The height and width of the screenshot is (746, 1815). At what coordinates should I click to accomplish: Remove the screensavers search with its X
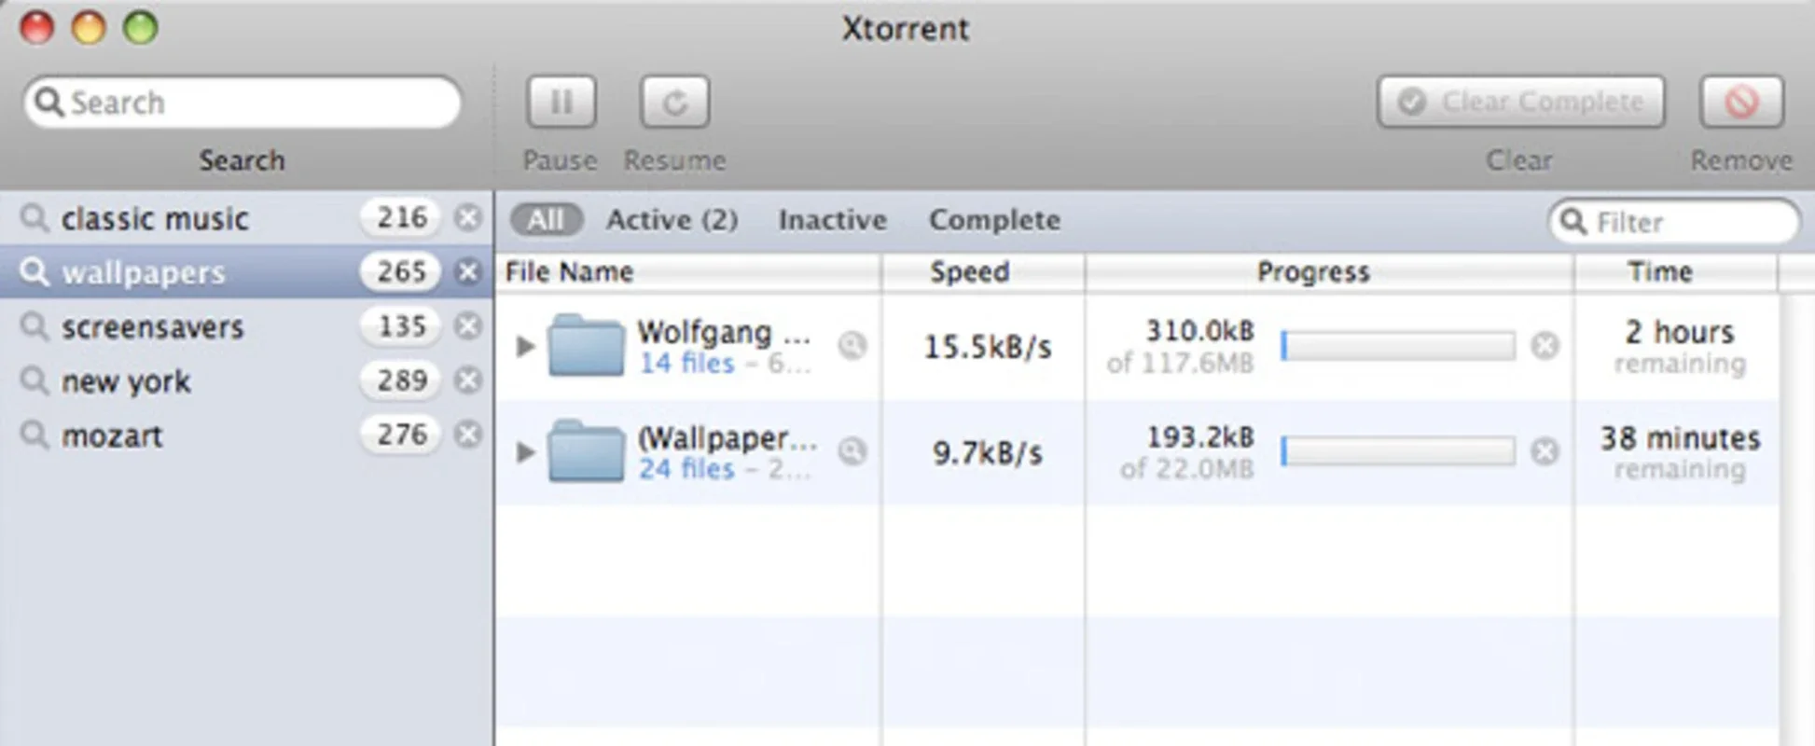click(x=468, y=325)
